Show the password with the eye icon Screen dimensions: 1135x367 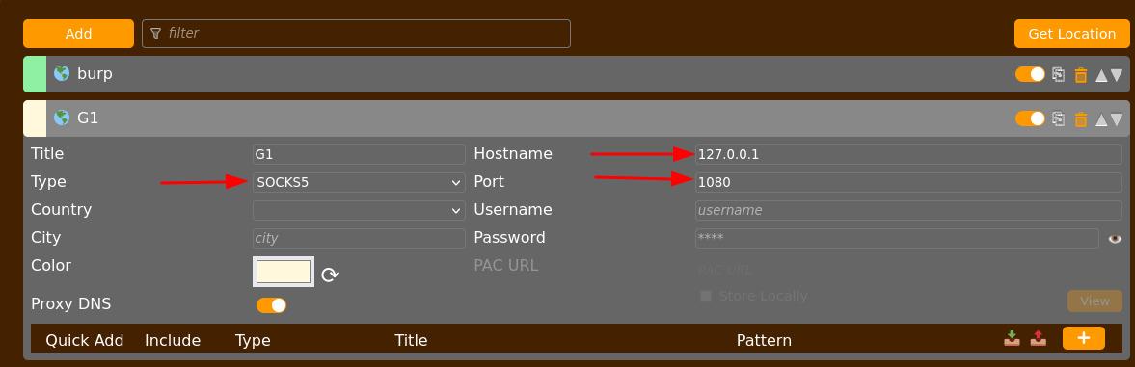tap(1115, 239)
